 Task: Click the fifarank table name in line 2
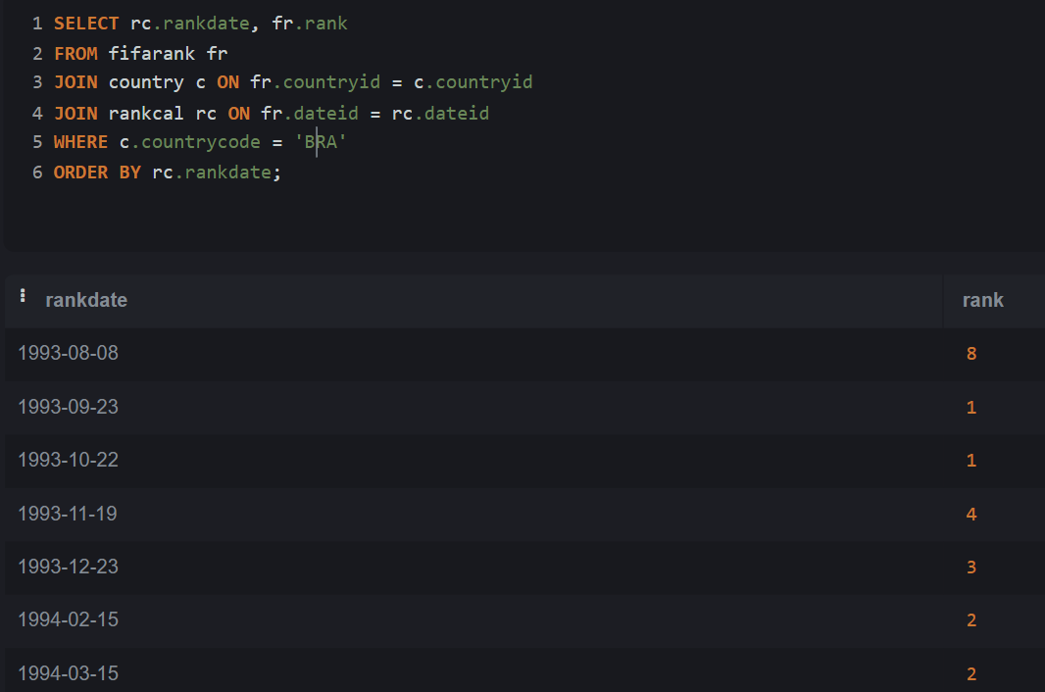(152, 53)
